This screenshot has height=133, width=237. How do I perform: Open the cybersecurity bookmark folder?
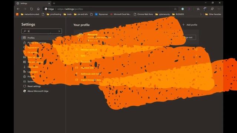click(x=163, y=14)
